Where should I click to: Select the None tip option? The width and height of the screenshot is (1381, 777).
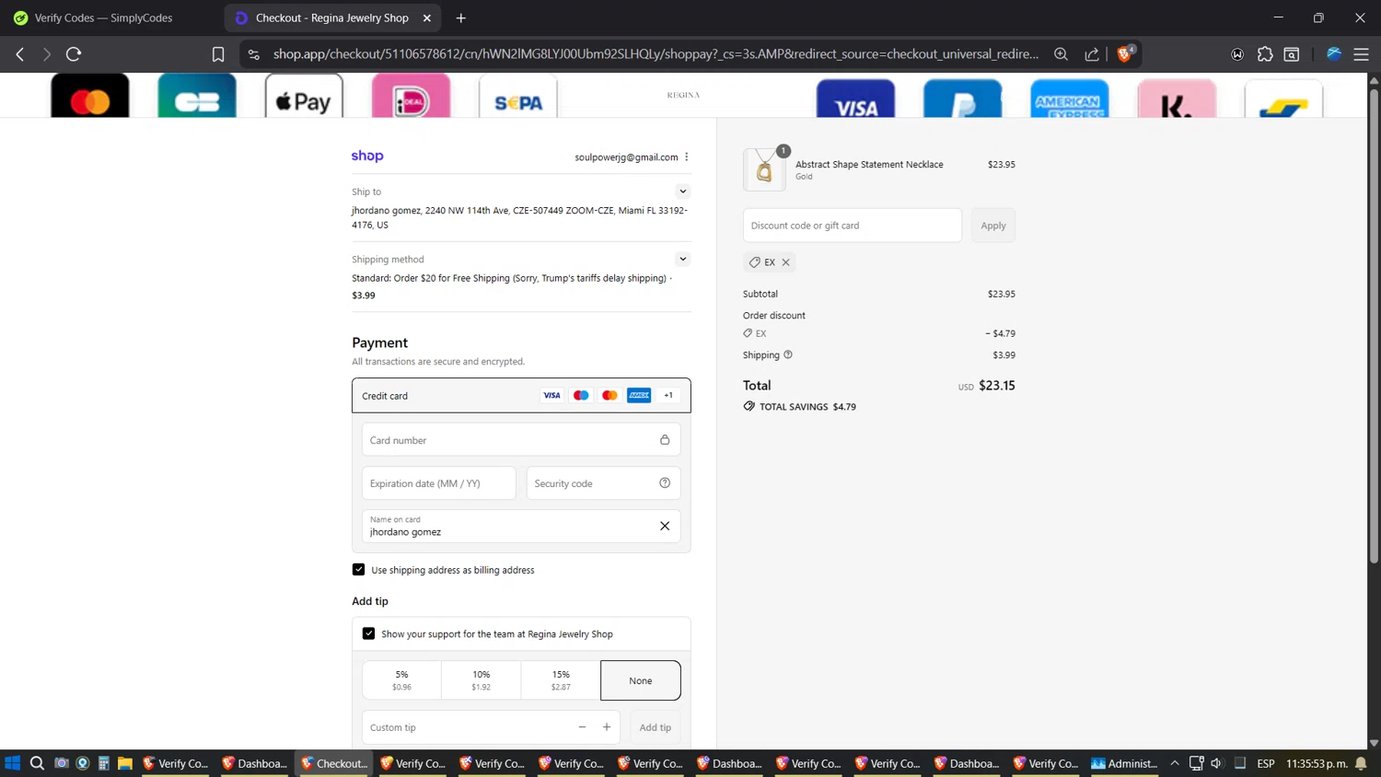pos(641,680)
